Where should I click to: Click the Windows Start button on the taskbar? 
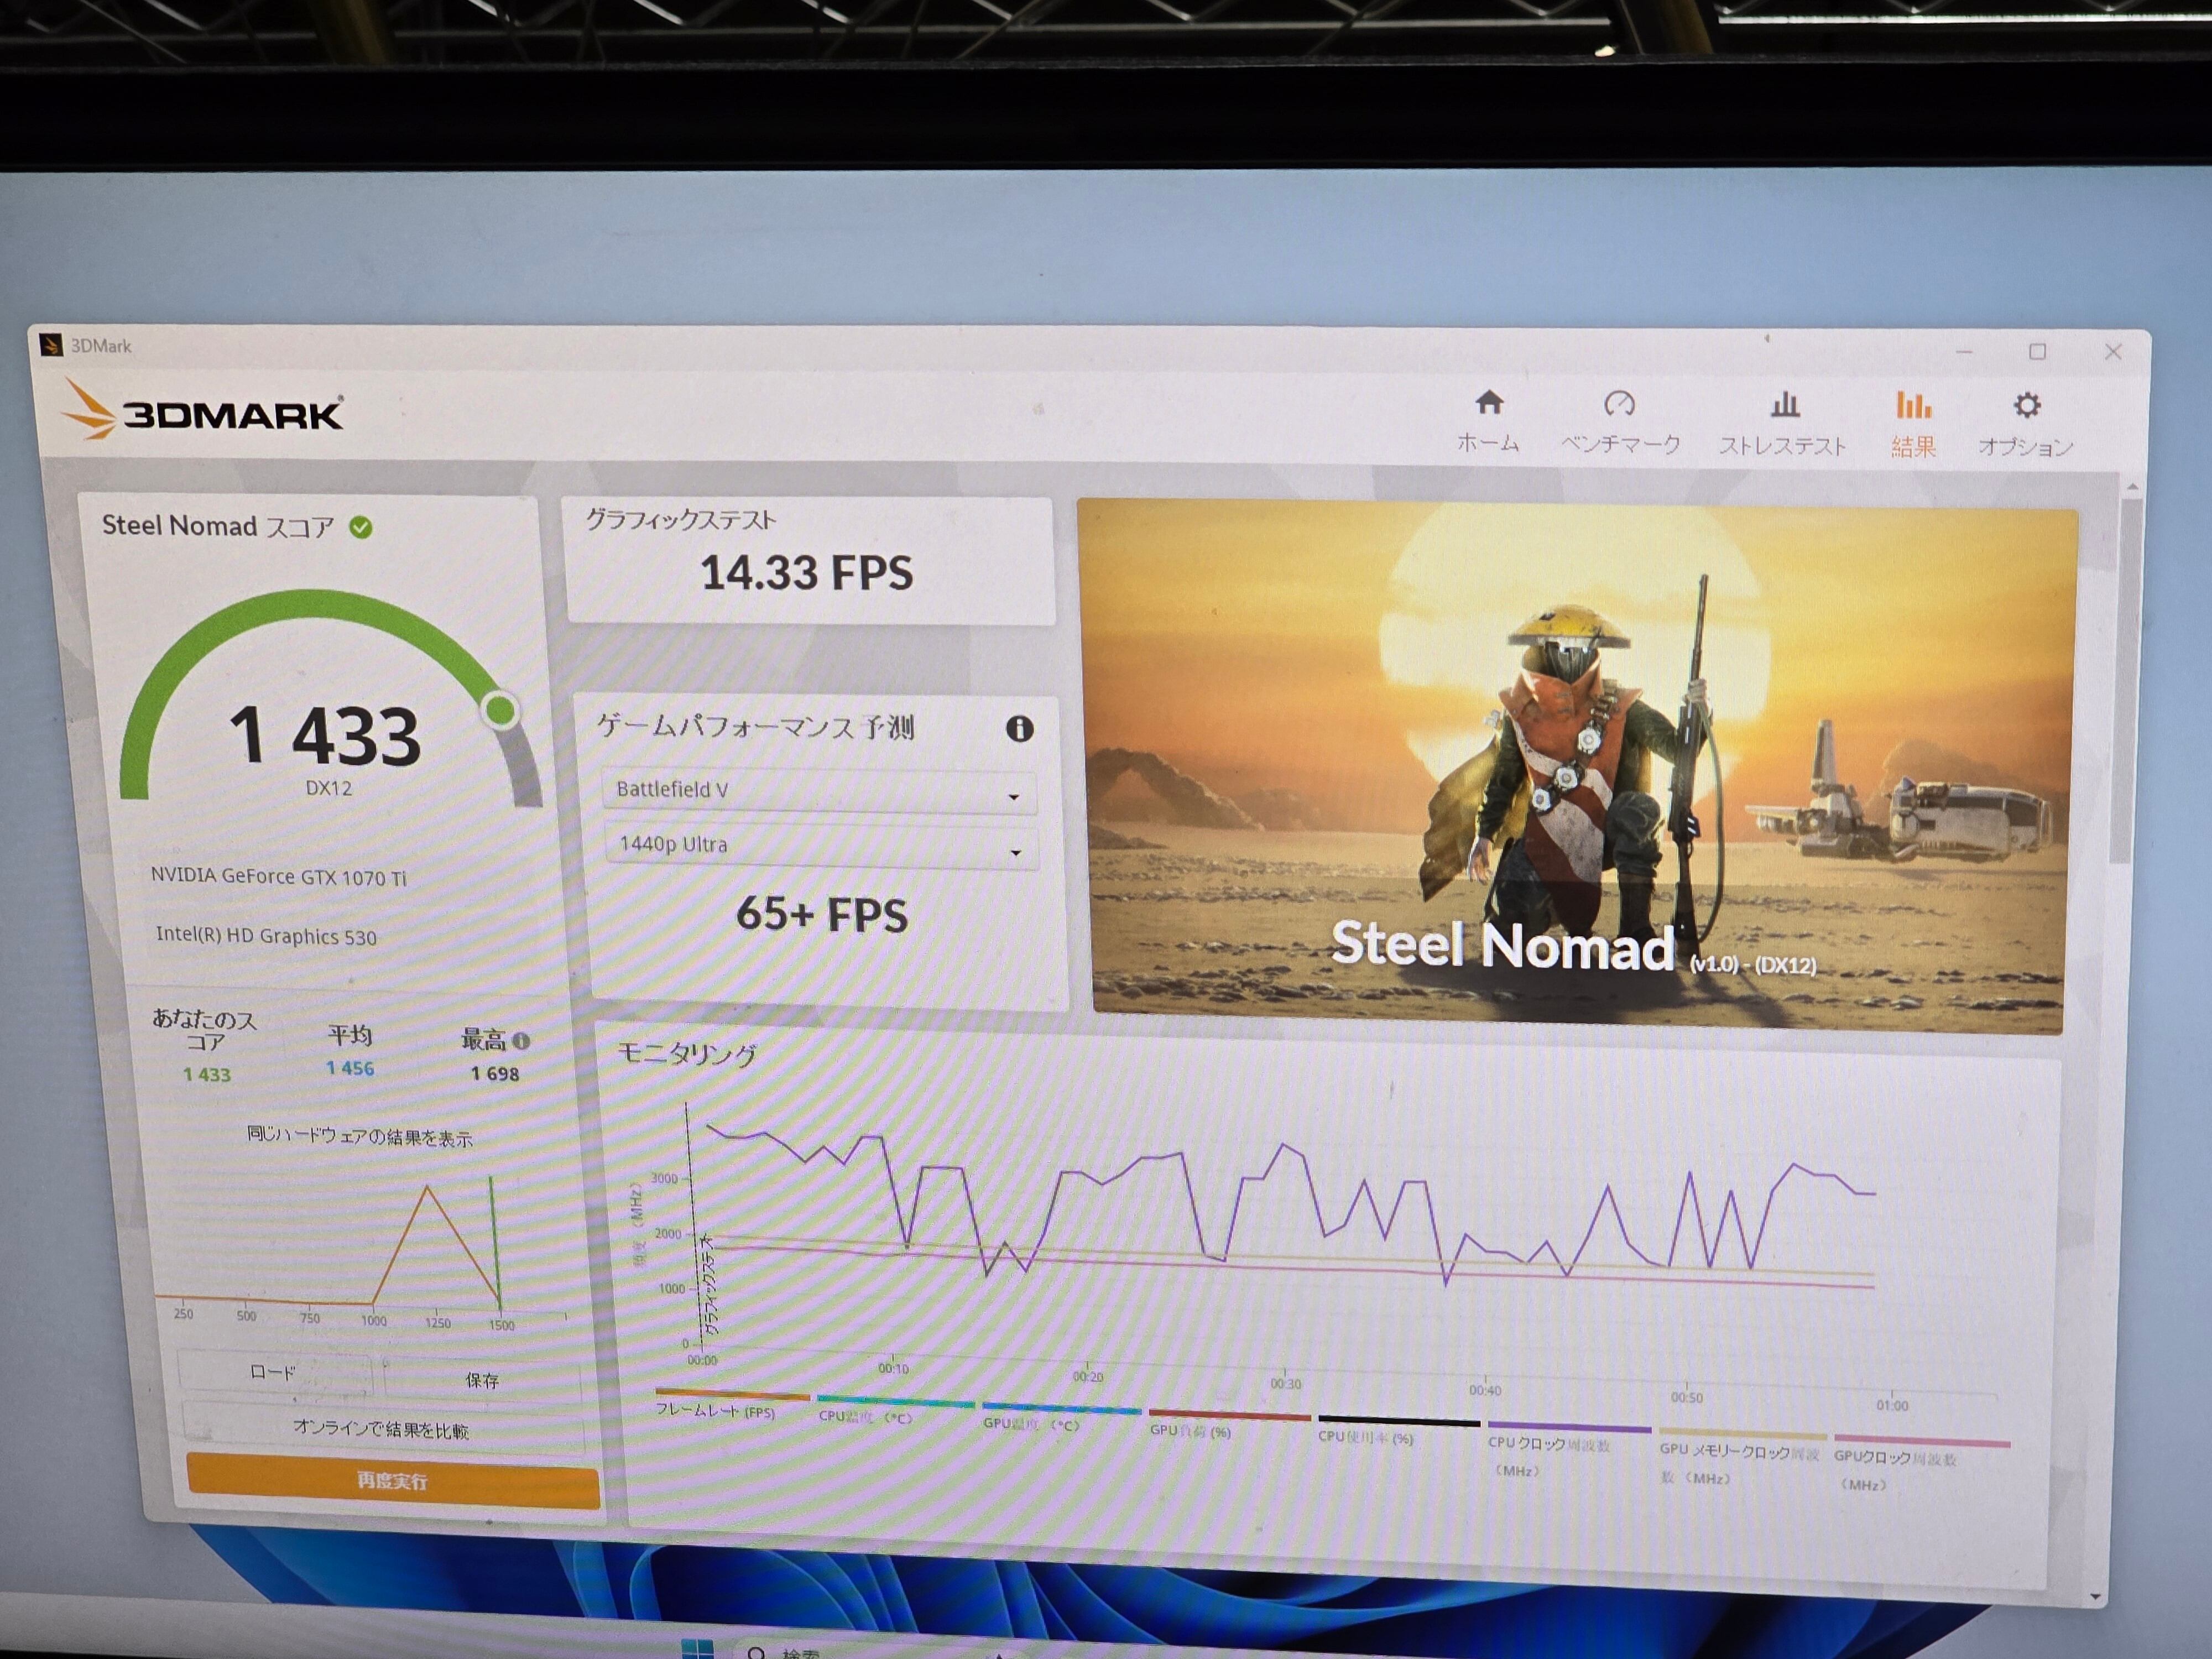[x=697, y=1649]
